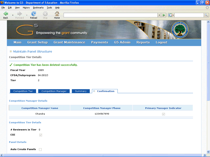Image resolution: width=210 pixels, height=157 pixels.
Task: Click the Department of Education seal
Action: pyautogui.click(x=180, y=30)
